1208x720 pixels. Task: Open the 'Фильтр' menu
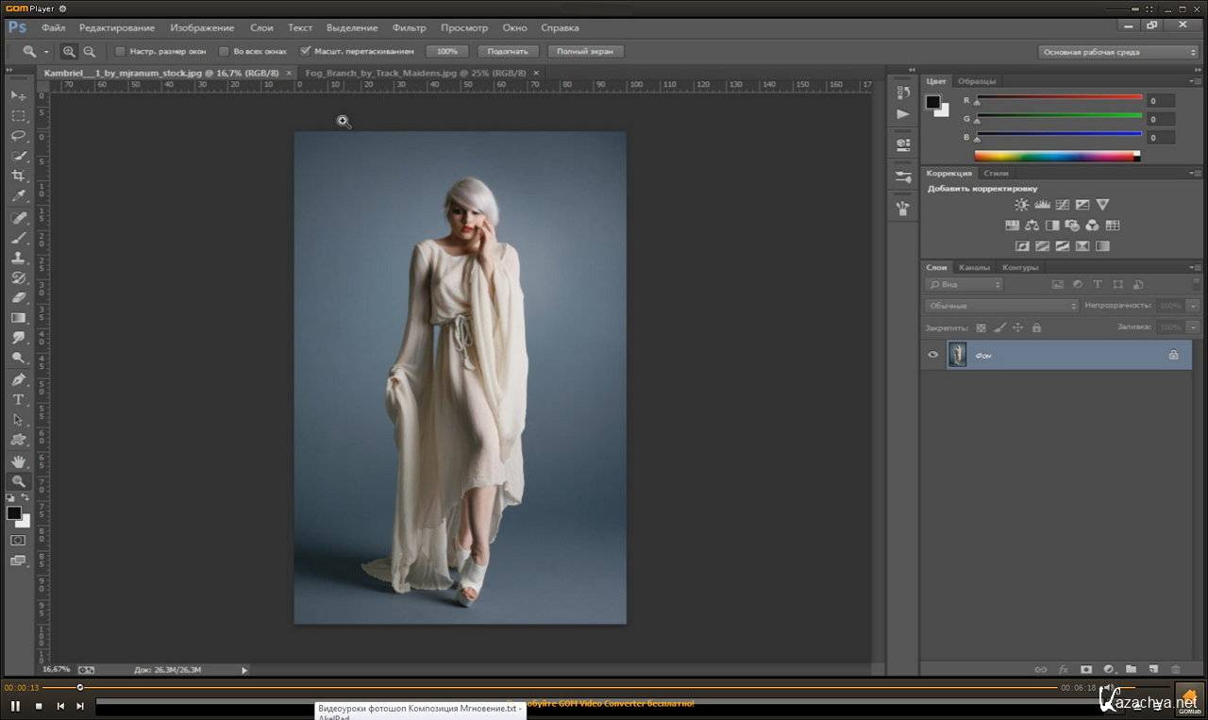[409, 27]
